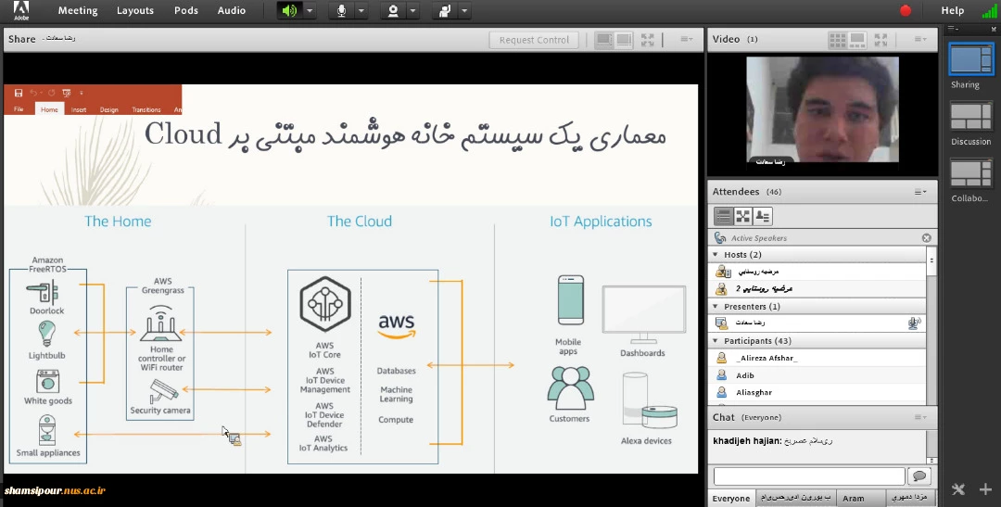The height and width of the screenshot is (507, 1001).
Task: Select the Attendees list view icon
Action: [x=723, y=217]
